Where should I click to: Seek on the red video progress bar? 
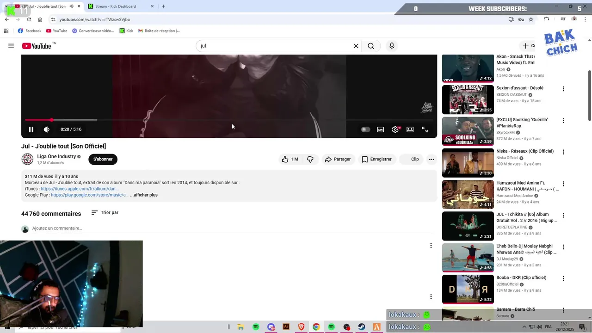pyautogui.click(x=229, y=120)
